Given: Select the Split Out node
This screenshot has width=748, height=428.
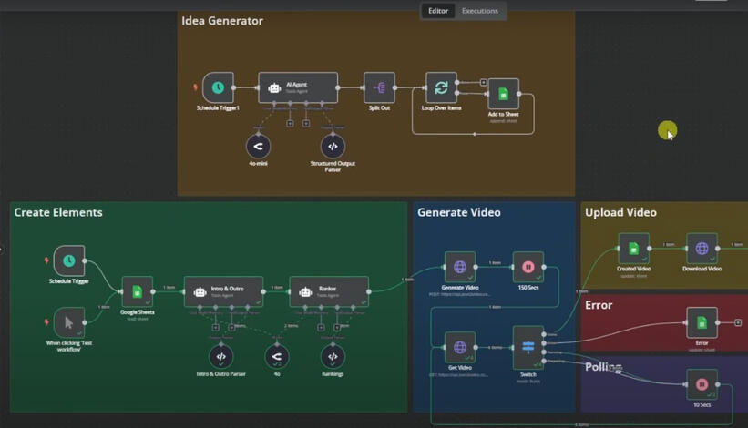Looking at the screenshot, I should [379, 88].
